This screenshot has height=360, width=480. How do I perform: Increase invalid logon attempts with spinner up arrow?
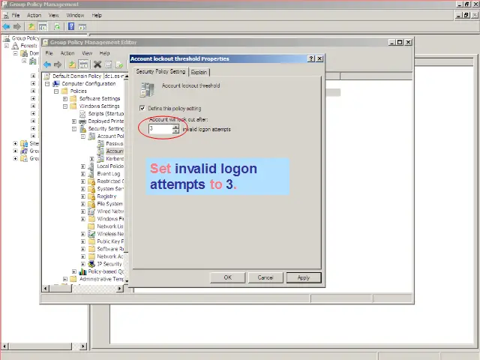tap(175, 126)
